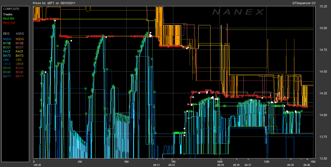Viewport: 331px width, 167px height.
Task: Select BATY in the ASKS legend
Action: point(20,76)
